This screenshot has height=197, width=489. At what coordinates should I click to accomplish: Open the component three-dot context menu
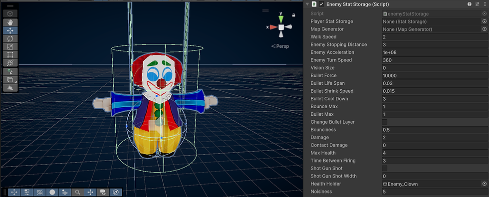point(485,4)
